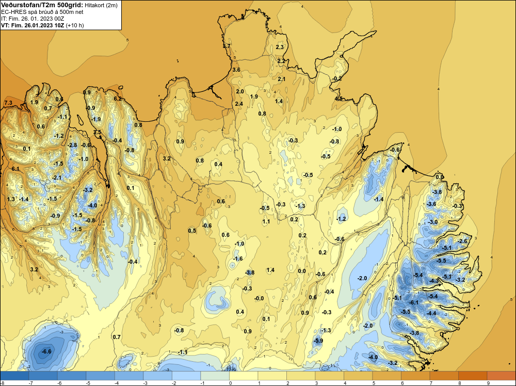Select the legend segment between -8 and -7
This screenshot has height=386, width=516.
(x=14, y=376)
